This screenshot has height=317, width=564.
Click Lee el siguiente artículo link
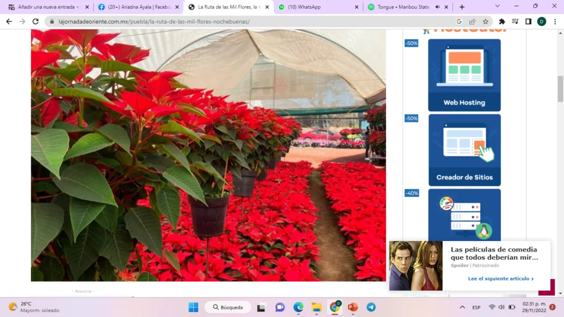coord(501,278)
